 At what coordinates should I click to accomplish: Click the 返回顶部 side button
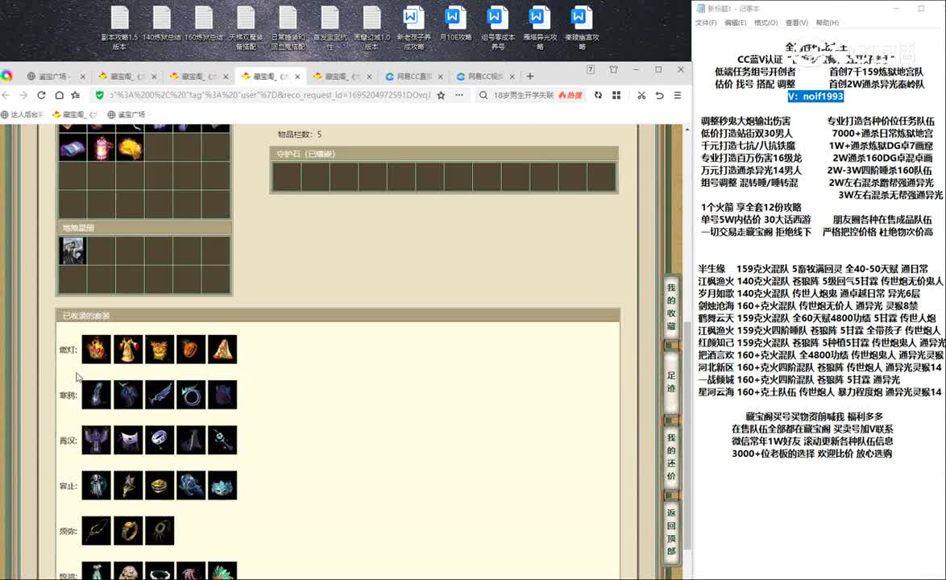tap(671, 532)
